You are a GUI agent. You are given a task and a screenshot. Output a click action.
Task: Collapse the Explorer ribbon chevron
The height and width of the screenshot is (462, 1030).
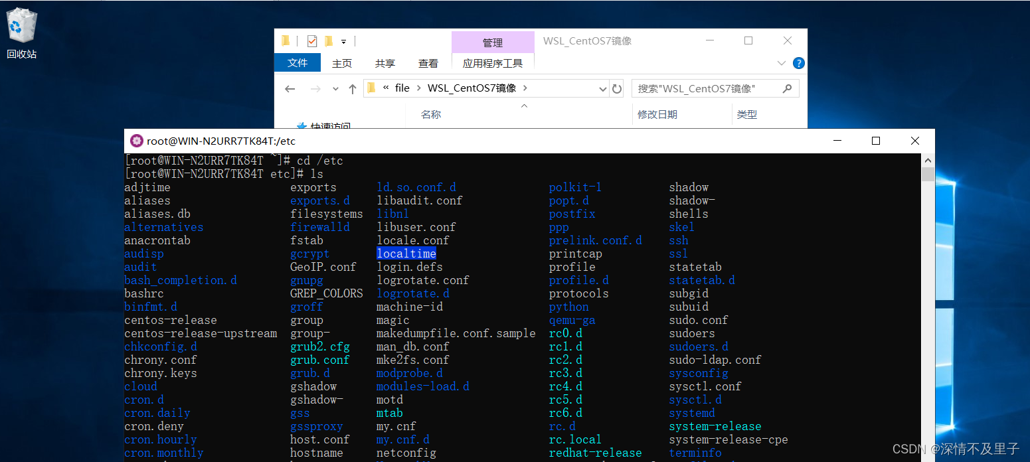coord(782,63)
